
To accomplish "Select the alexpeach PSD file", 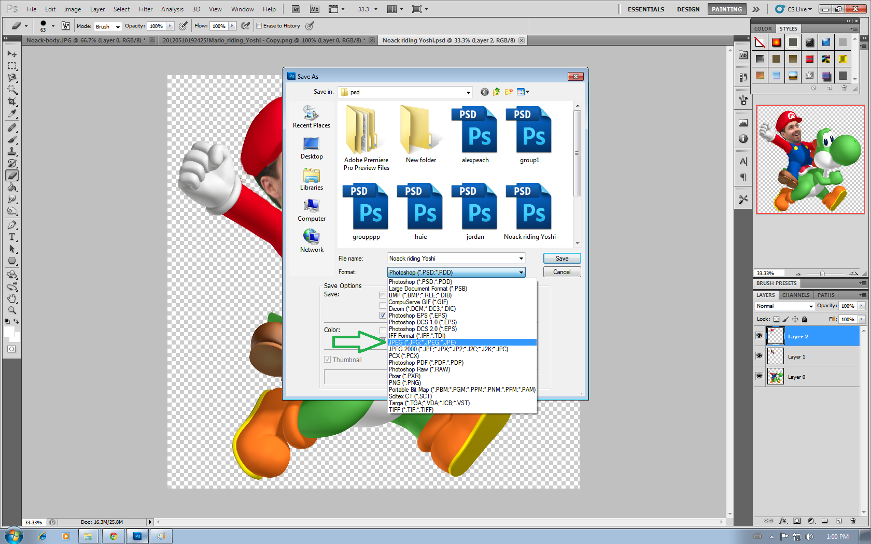I will point(475,135).
